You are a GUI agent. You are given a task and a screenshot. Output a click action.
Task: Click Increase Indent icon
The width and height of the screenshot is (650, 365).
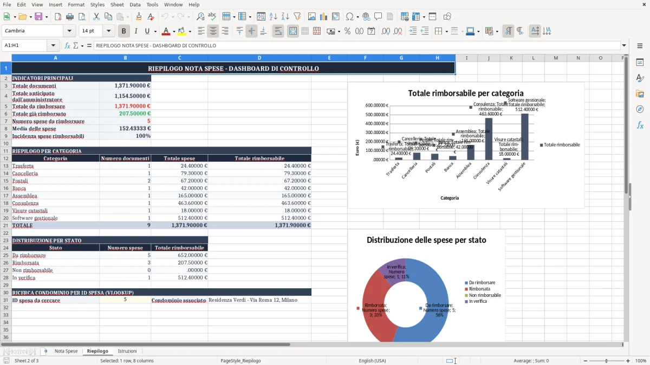pyautogui.click(x=413, y=31)
